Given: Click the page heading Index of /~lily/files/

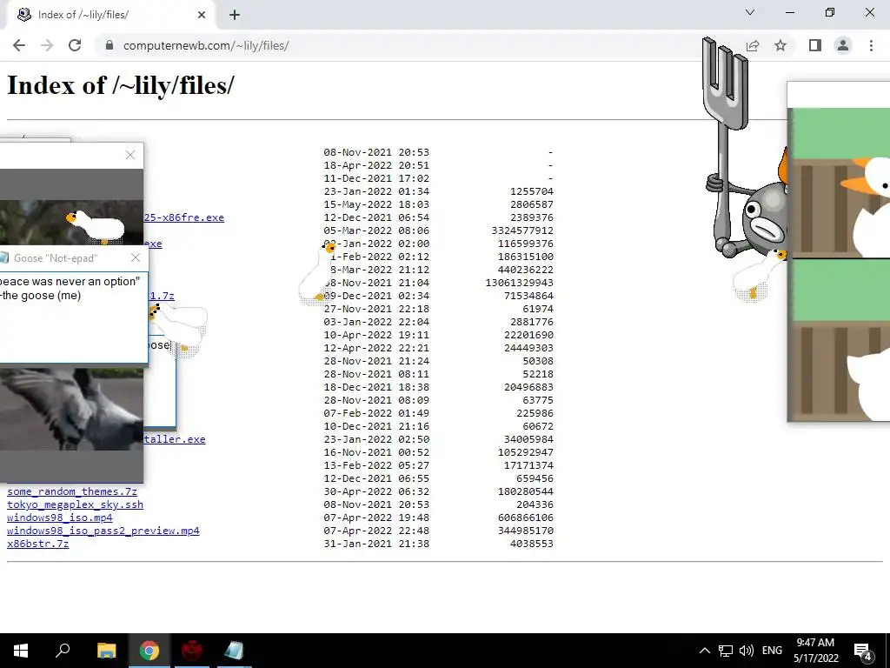Looking at the screenshot, I should 120,86.
